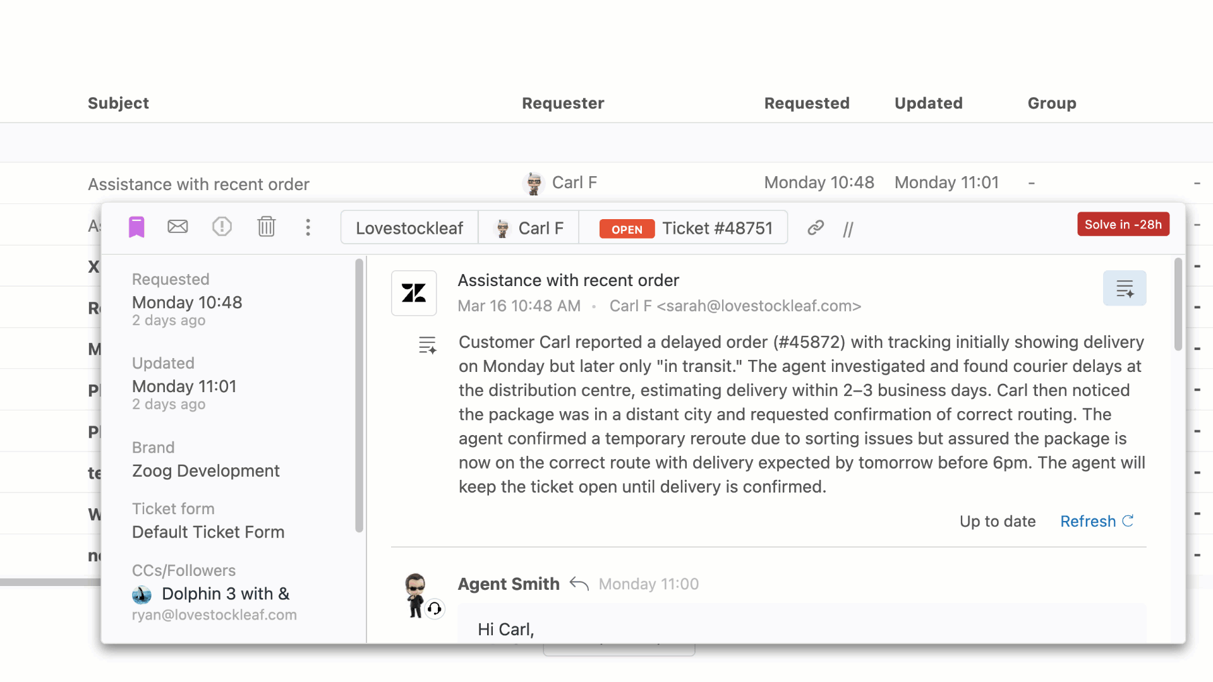Open Assistance with recent order ticket row

click(198, 184)
